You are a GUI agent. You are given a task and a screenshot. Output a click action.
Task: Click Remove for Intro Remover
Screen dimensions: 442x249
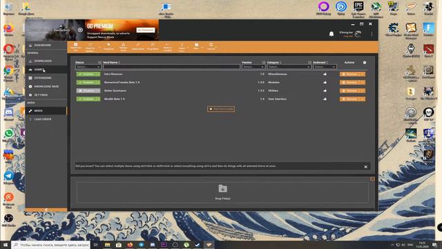(350, 74)
